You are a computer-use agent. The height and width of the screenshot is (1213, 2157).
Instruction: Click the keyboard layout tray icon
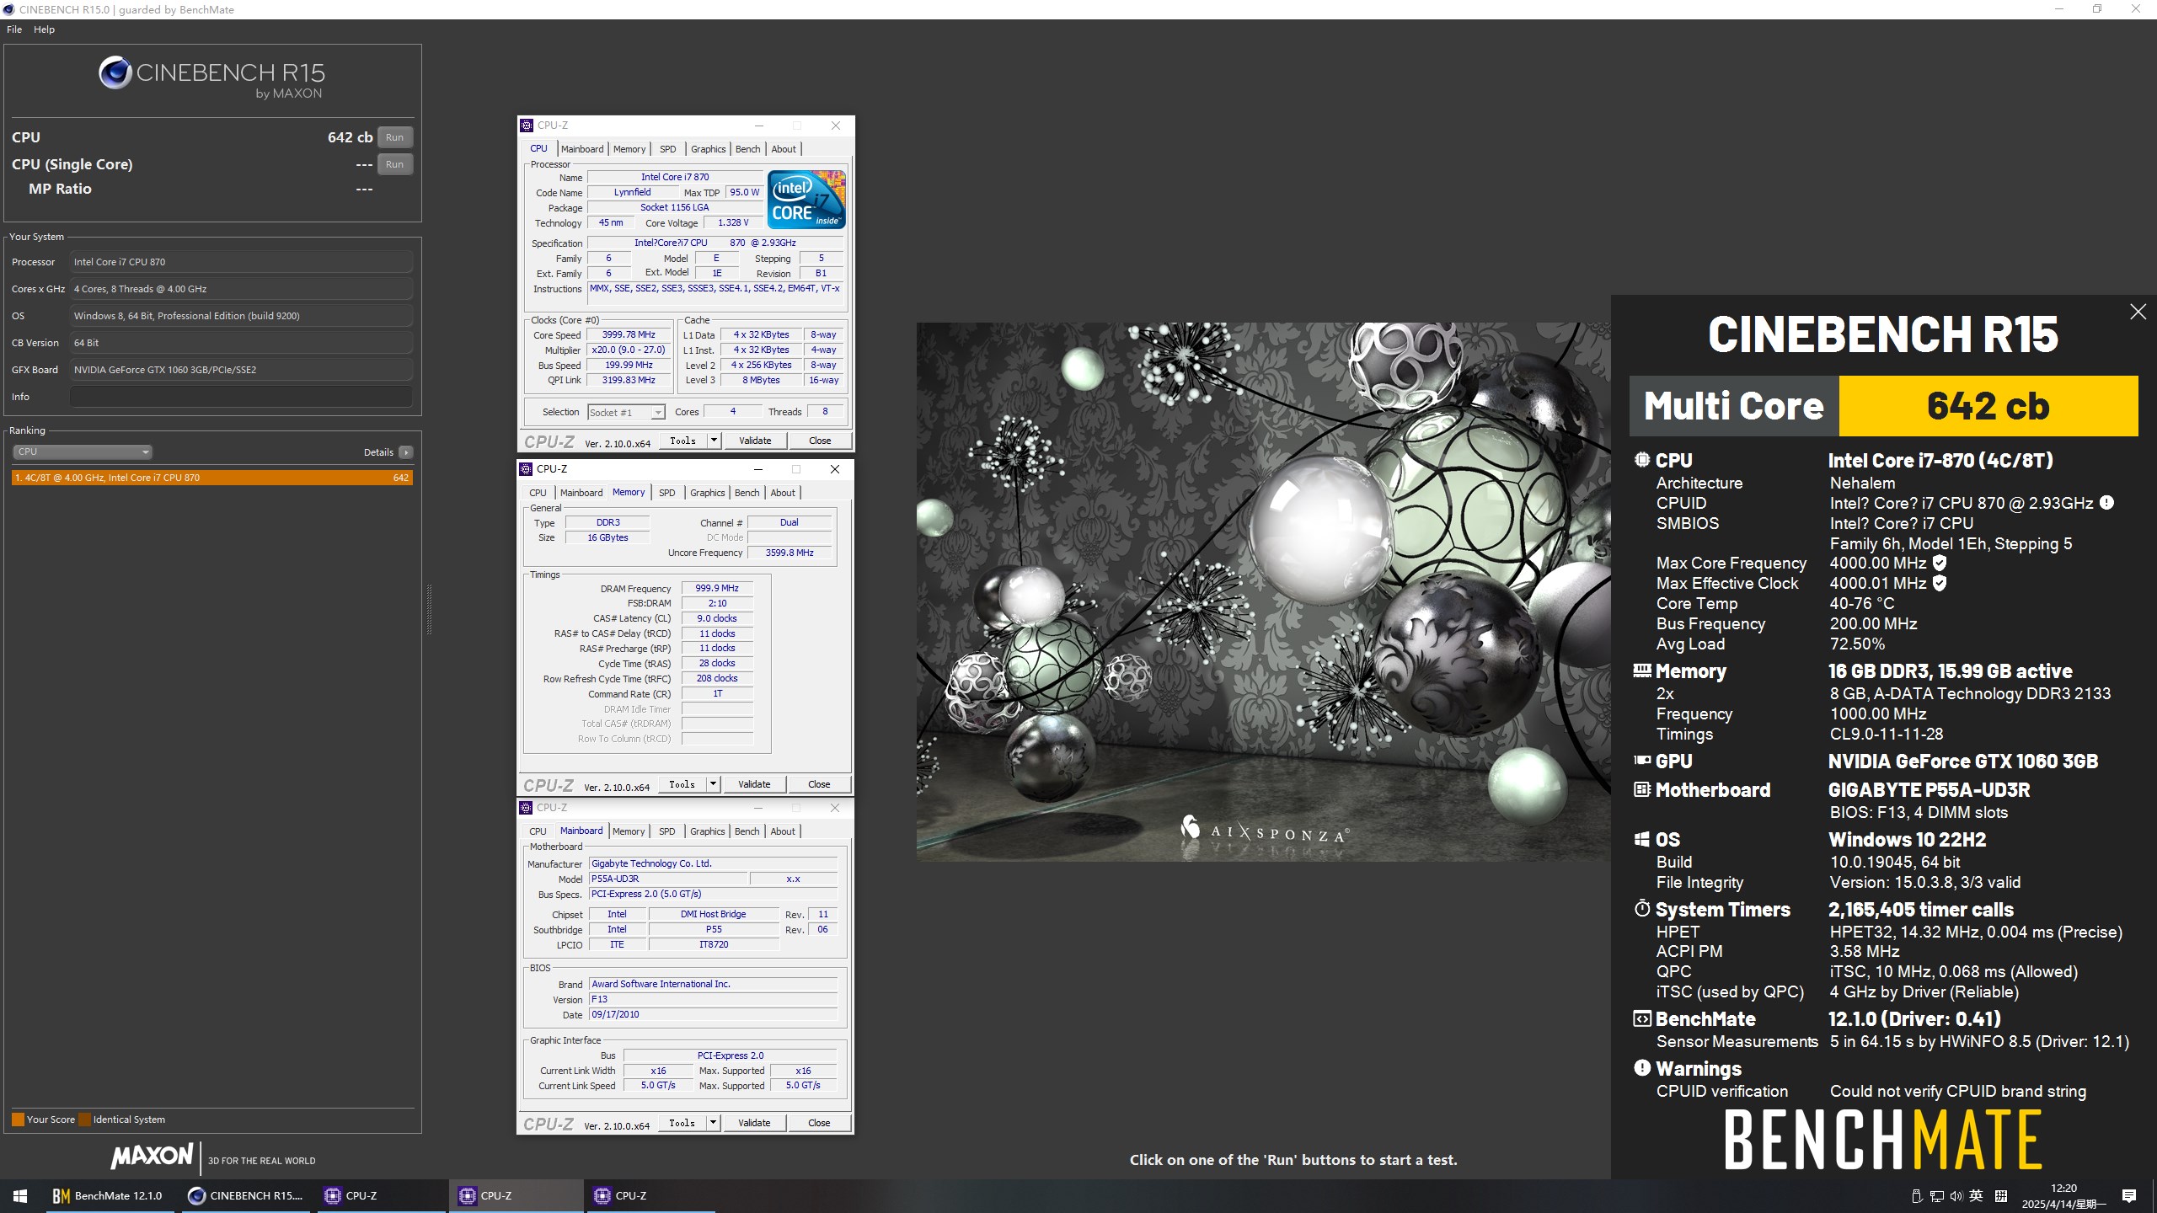(2001, 1196)
